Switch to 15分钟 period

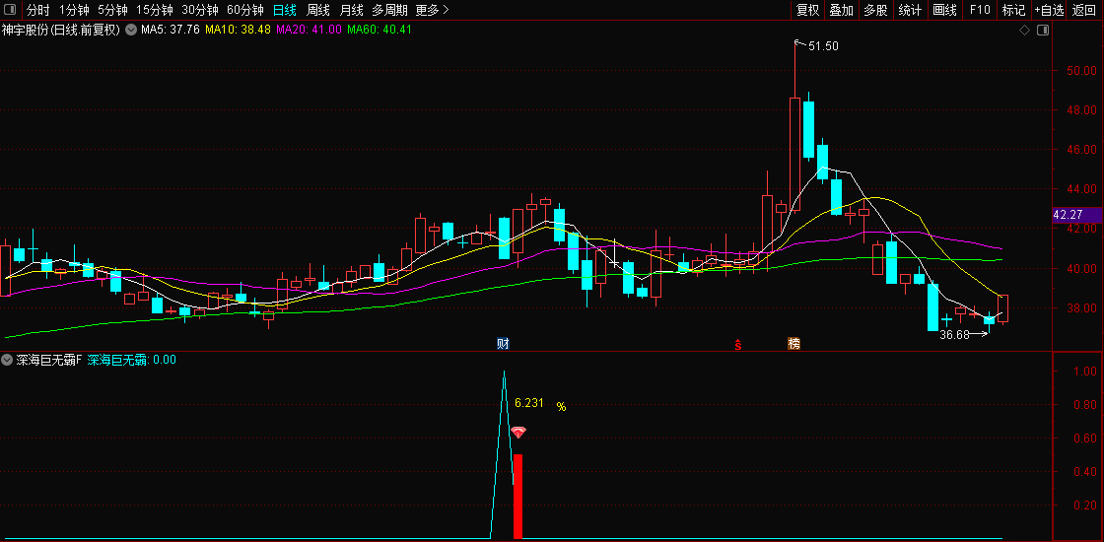tap(154, 10)
